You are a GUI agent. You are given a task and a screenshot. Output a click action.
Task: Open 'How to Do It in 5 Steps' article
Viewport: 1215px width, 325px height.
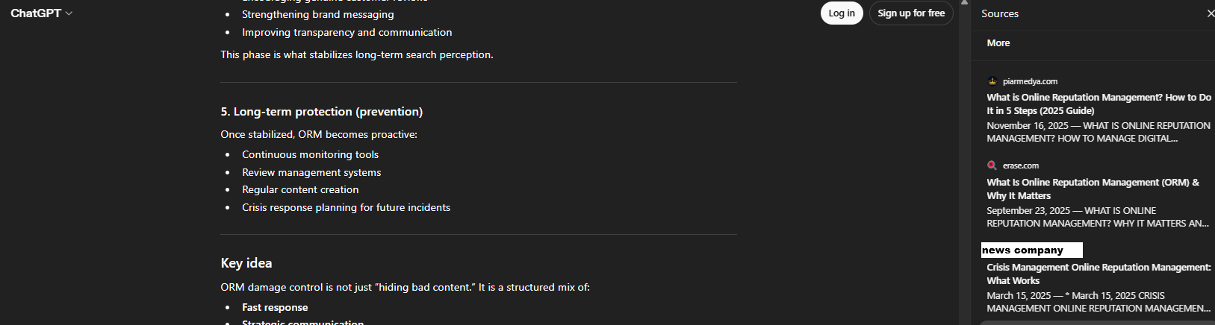click(1098, 104)
